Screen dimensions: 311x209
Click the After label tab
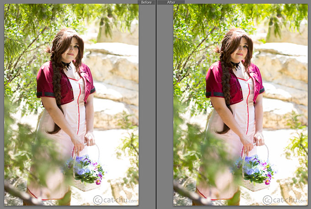(x=171, y=2)
